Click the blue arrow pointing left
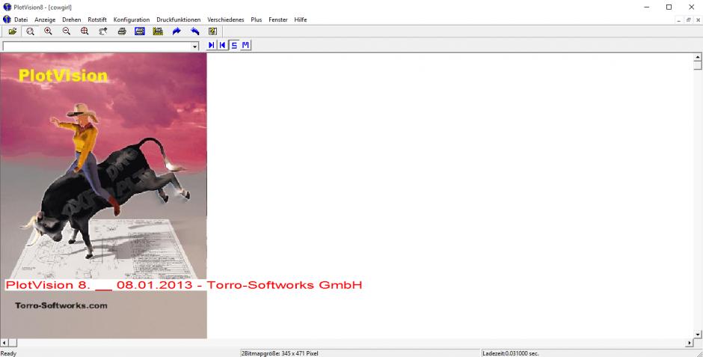703x357 pixels. [x=194, y=31]
